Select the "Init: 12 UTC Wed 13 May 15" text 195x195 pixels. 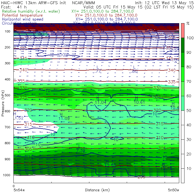(164, 3)
